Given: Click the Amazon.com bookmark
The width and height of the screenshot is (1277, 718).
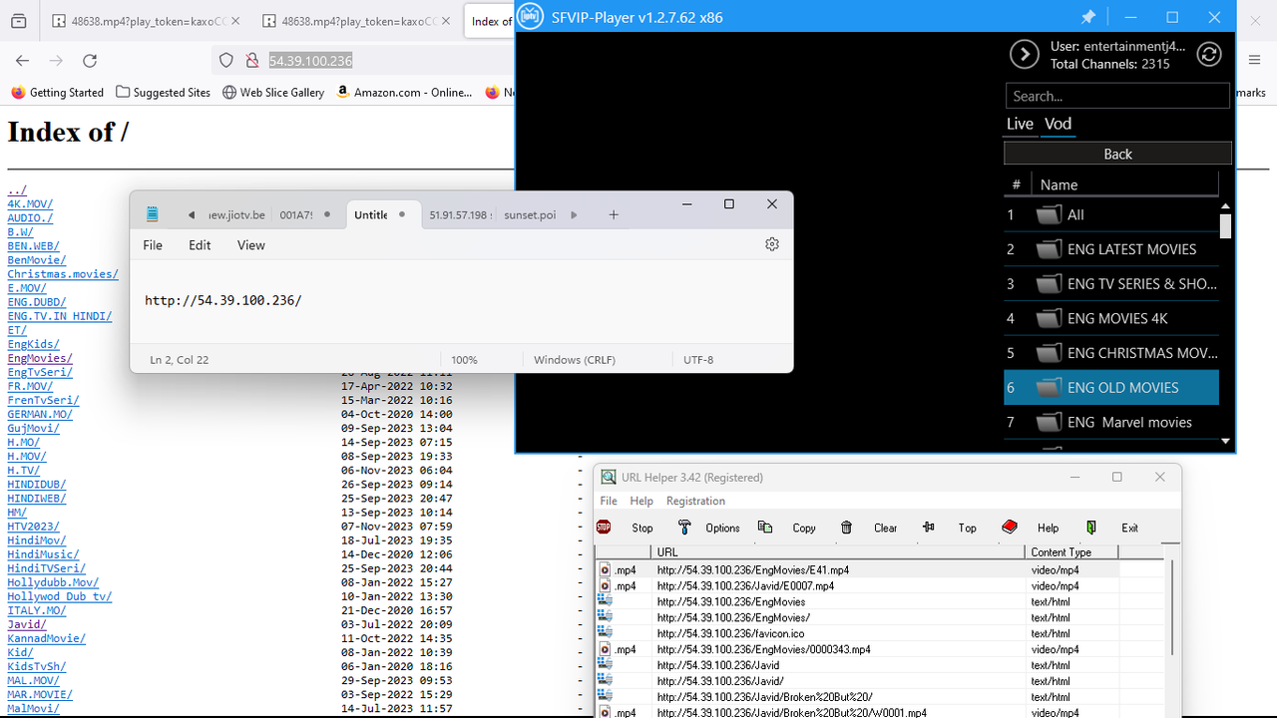Looking at the screenshot, I should click(x=404, y=92).
